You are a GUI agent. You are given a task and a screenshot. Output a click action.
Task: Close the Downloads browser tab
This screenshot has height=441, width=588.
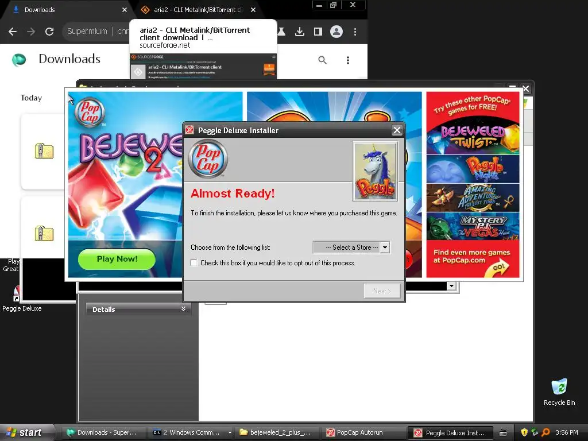tap(125, 10)
